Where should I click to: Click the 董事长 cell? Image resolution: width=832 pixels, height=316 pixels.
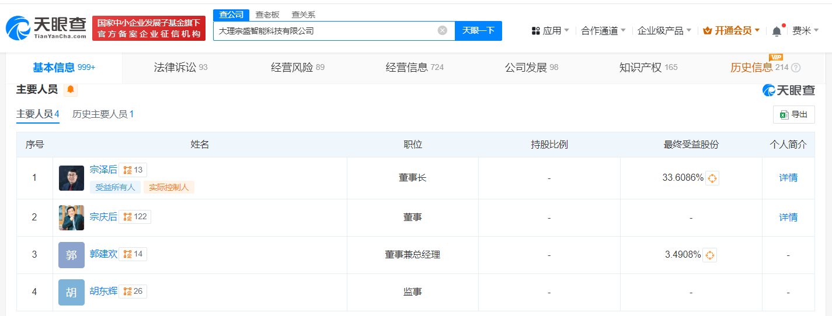[413, 178]
